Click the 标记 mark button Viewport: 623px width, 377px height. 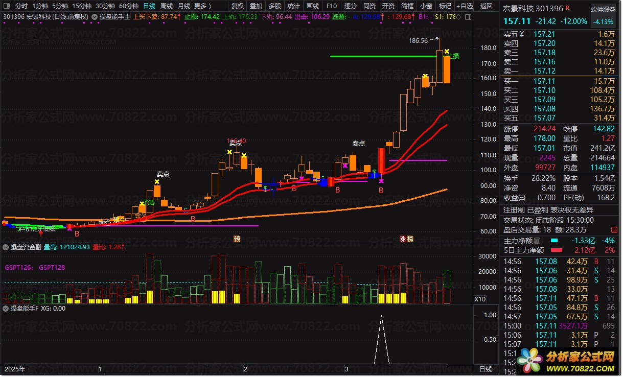click(x=445, y=6)
